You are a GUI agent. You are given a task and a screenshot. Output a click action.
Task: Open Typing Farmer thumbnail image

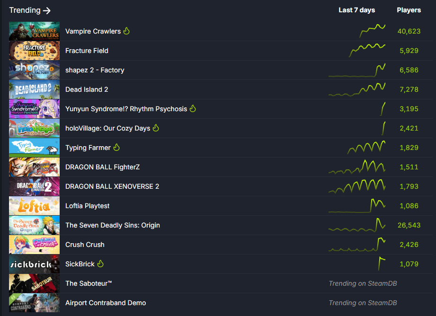[x=34, y=148]
